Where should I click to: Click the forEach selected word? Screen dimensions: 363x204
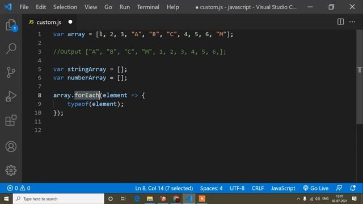tap(87, 95)
